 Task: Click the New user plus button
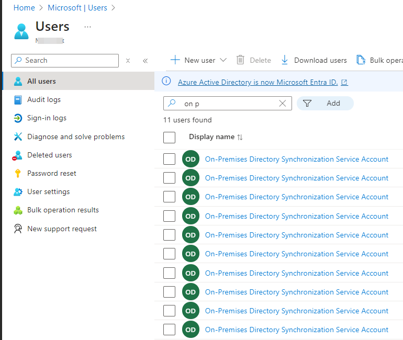point(193,60)
